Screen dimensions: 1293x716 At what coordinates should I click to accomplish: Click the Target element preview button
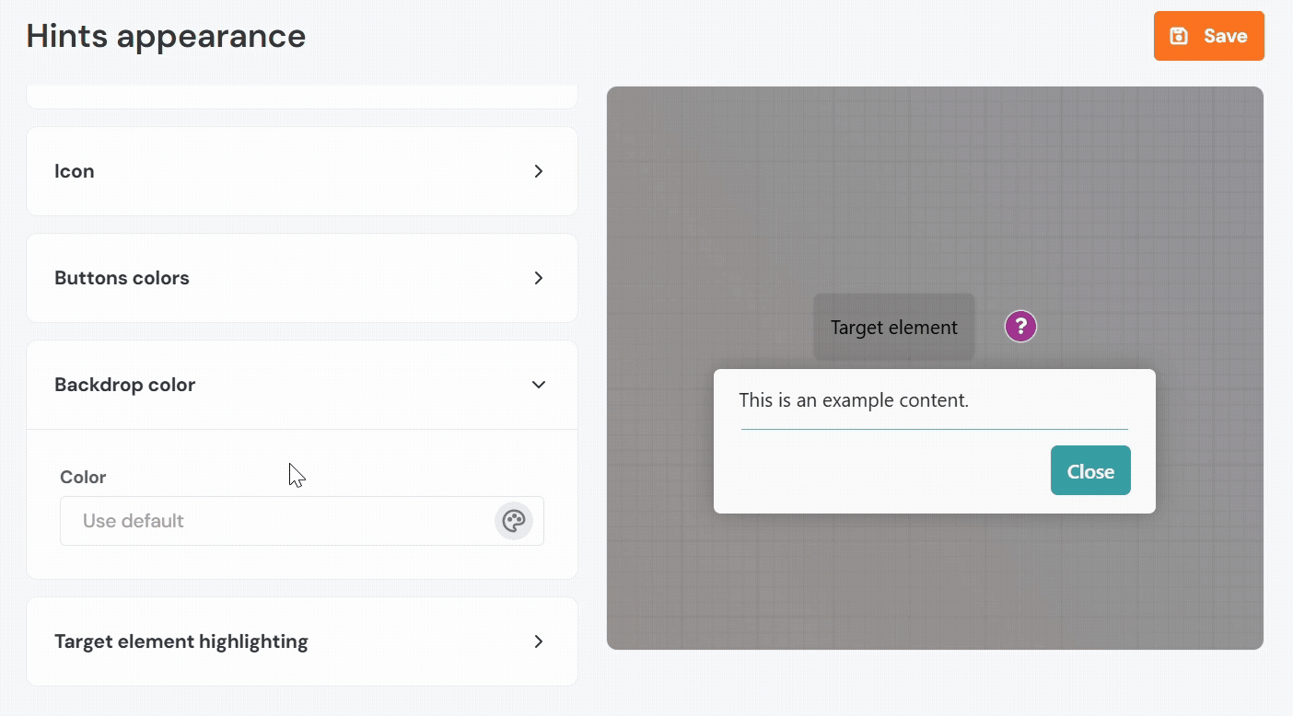click(x=893, y=327)
